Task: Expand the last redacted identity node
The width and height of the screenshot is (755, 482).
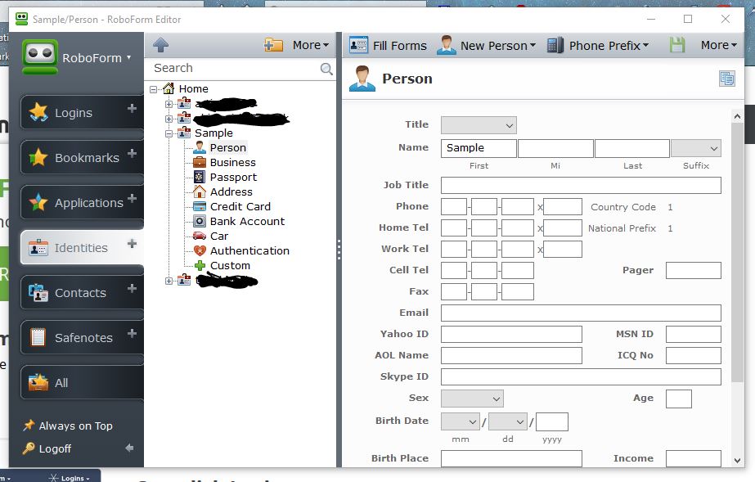Action: [169, 281]
